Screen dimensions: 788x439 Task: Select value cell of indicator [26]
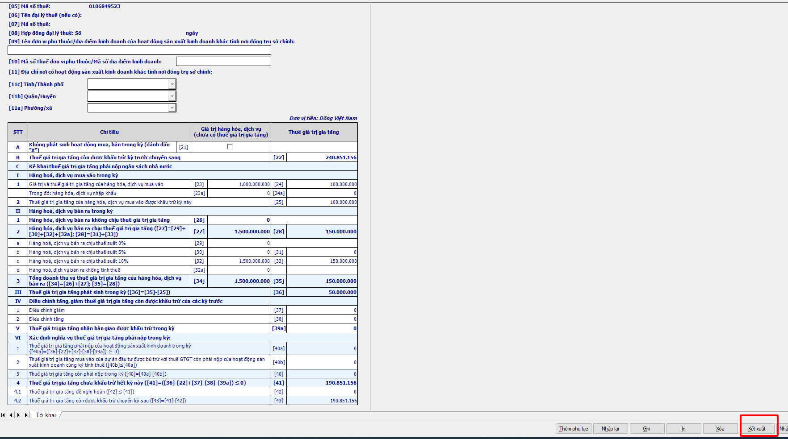point(239,220)
